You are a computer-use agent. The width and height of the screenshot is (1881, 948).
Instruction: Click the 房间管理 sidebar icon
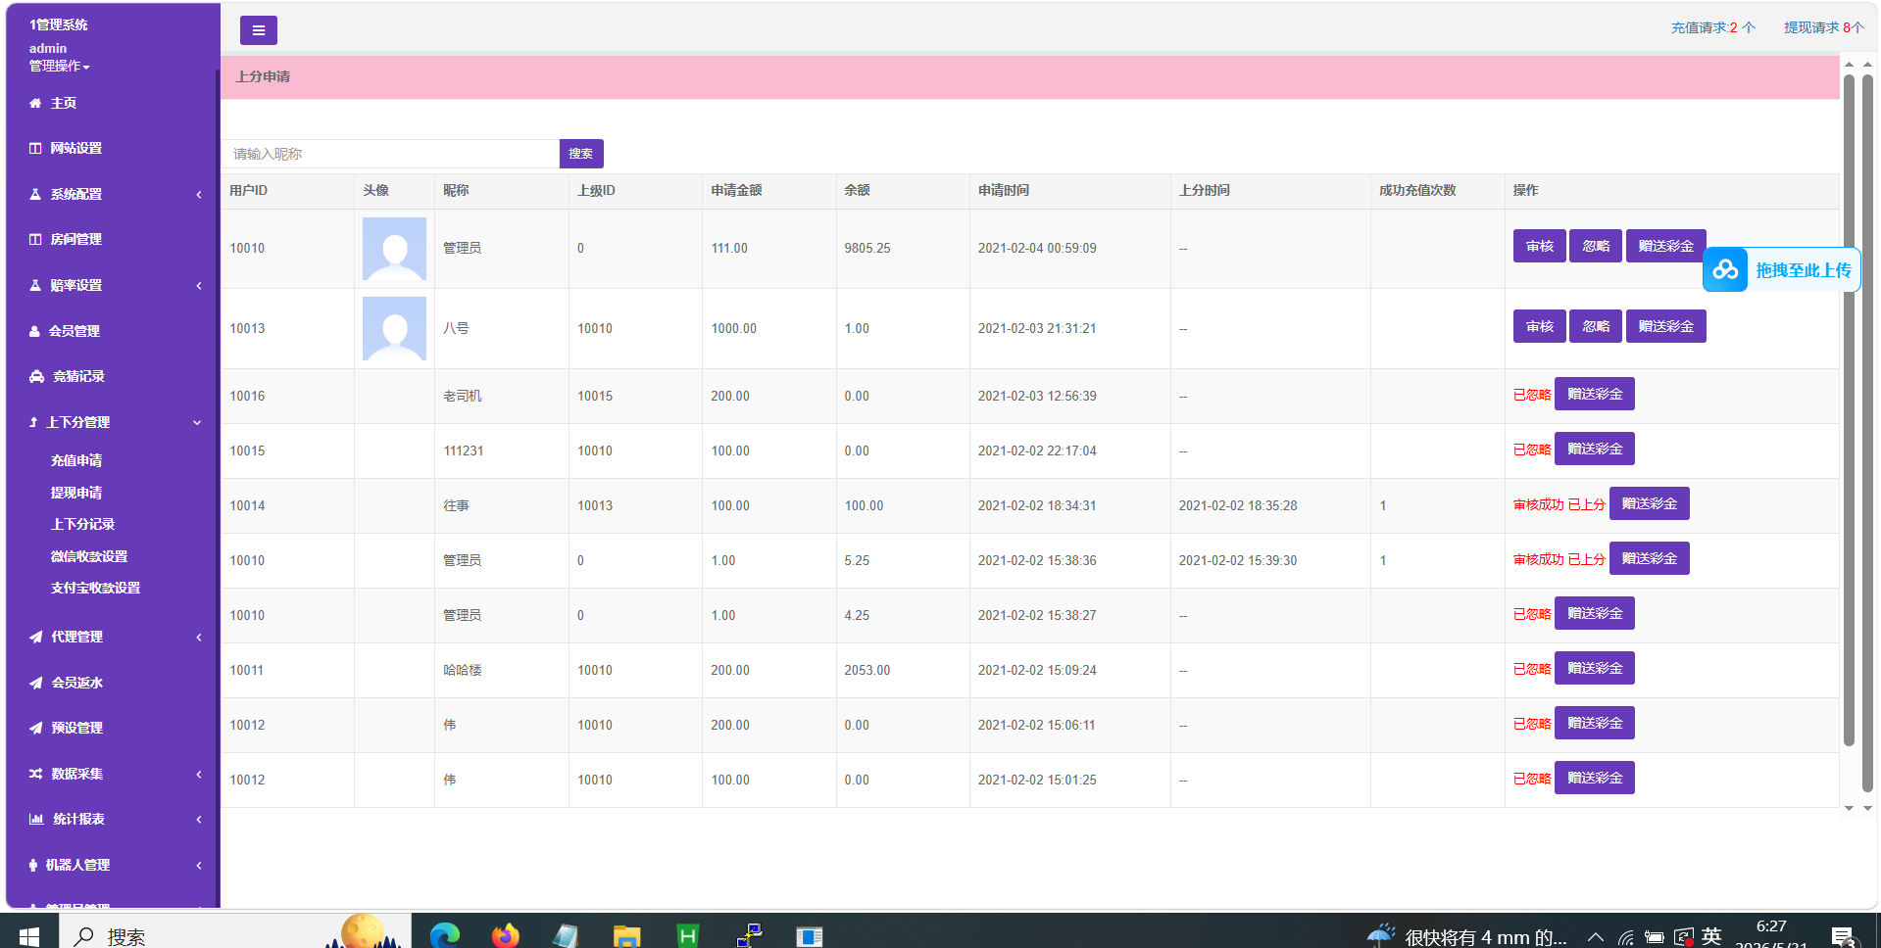[35, 239]
